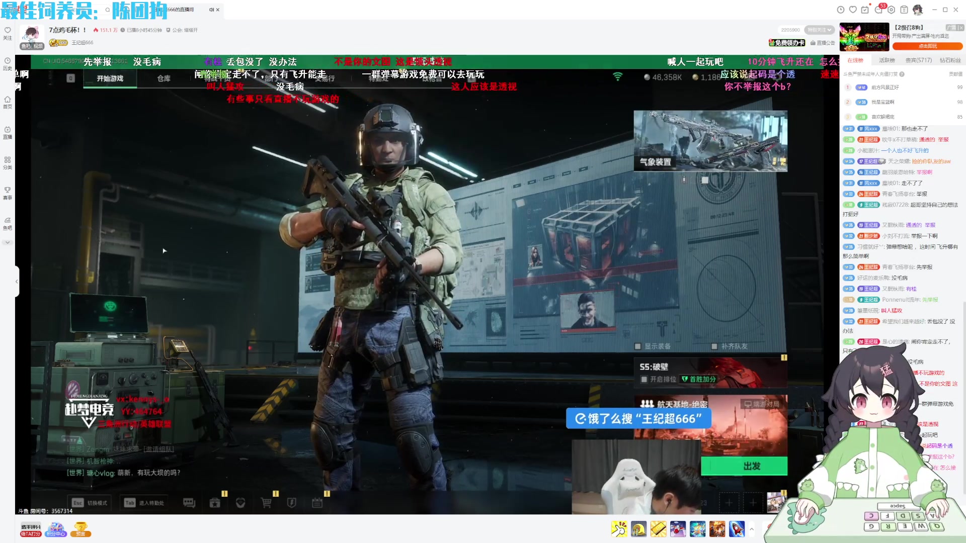This screenshot has width=966, height=543.
Task: Select in-game 仓库 warehouse tab
Action: click(164, 78)
